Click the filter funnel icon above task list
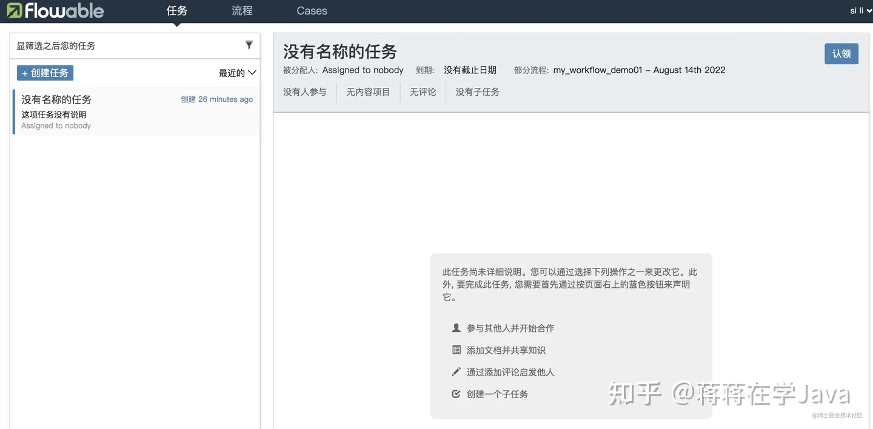The height and width of the screenshot is (429, 873). click(249, 44)
